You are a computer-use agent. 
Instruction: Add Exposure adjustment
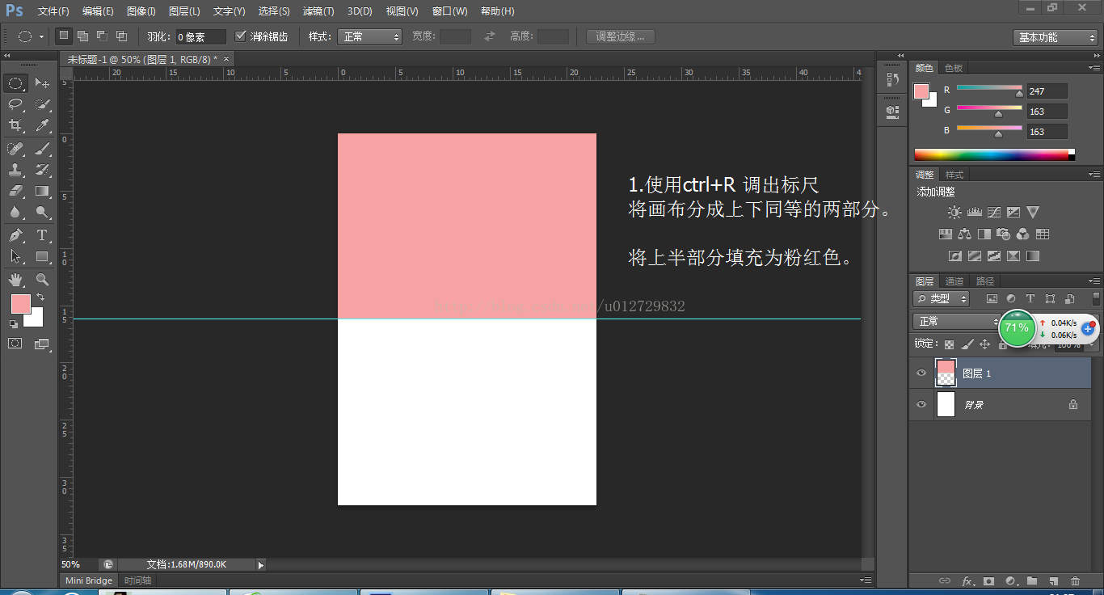pos(1013,213)
